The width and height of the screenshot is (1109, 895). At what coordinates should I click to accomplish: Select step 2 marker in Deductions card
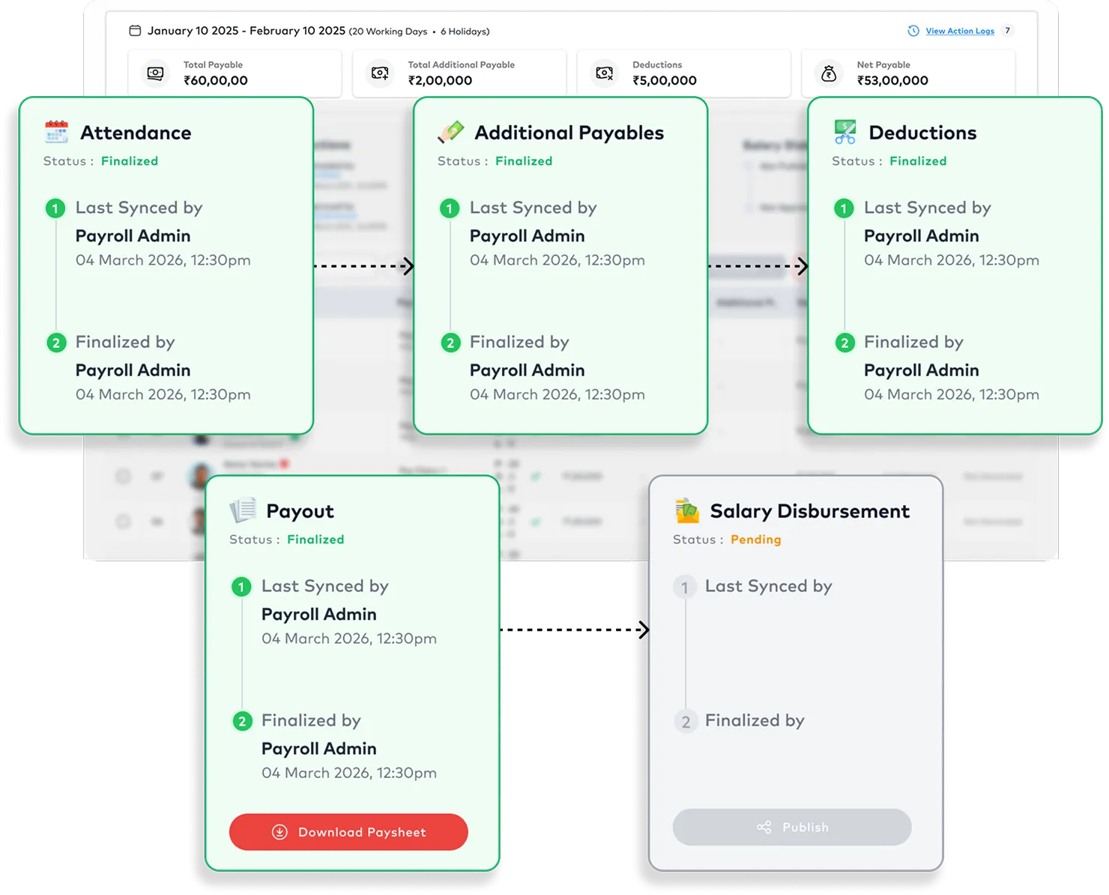(844, 343)
